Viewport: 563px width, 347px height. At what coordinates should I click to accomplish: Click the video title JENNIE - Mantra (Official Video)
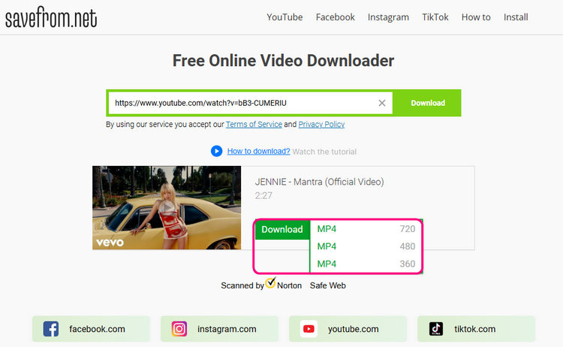click(319, 182)
